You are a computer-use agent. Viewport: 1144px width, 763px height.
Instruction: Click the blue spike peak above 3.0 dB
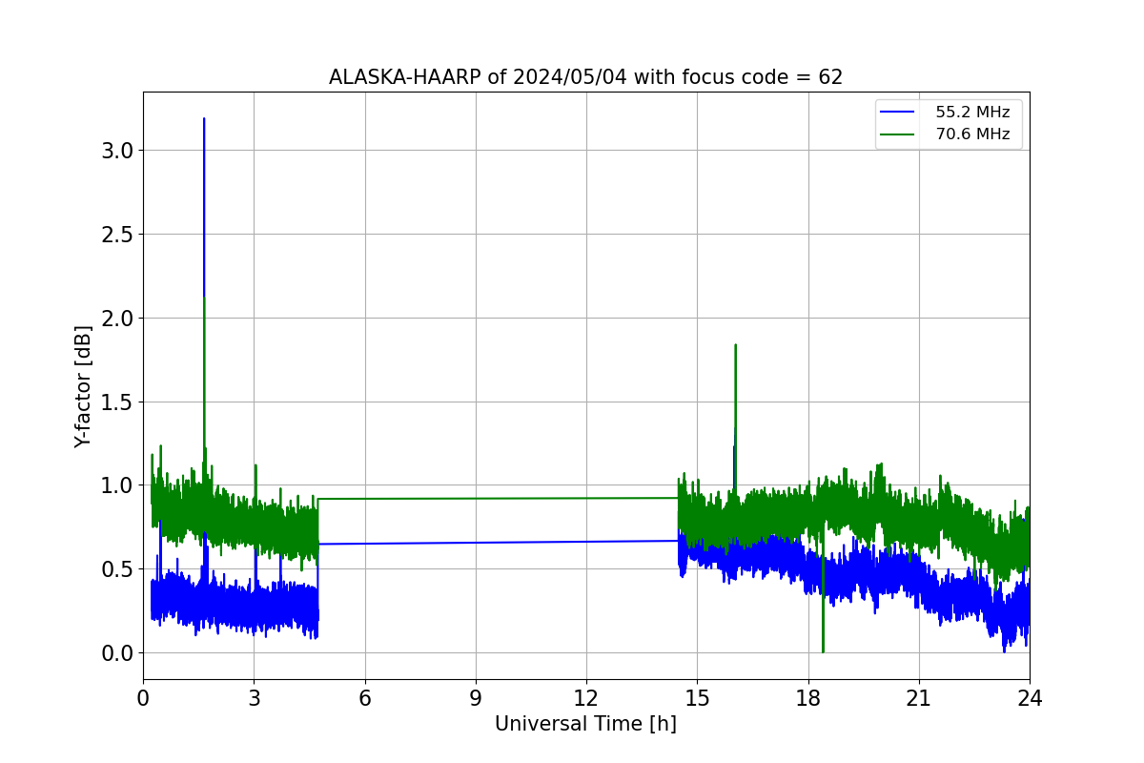204,120
